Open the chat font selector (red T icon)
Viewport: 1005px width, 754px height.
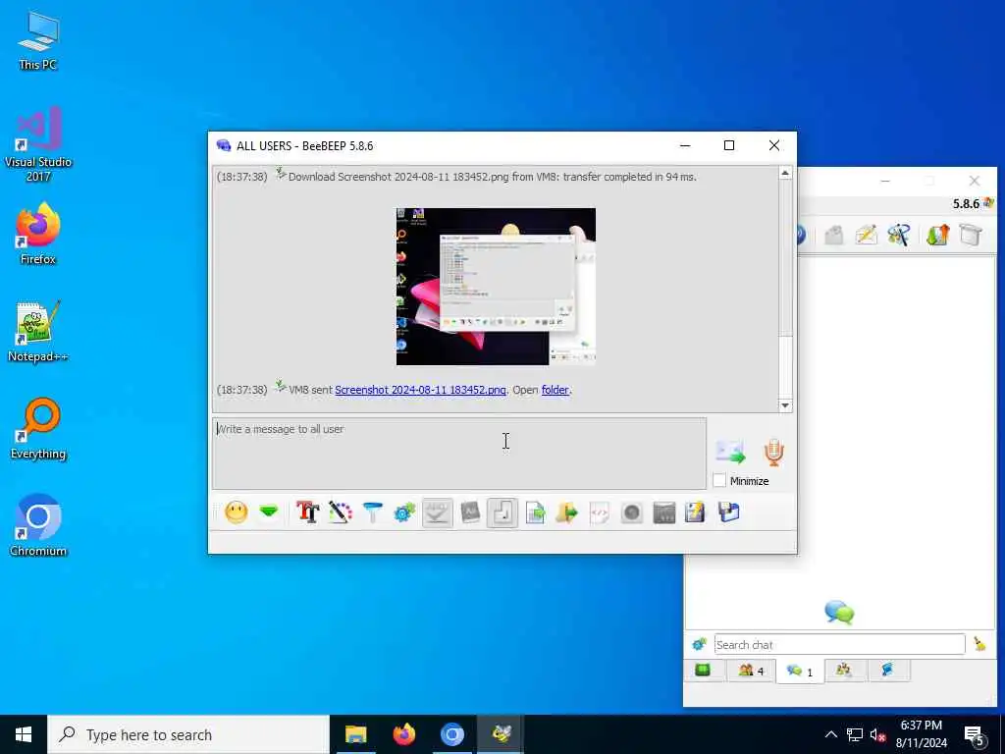[x=307, y=512]
